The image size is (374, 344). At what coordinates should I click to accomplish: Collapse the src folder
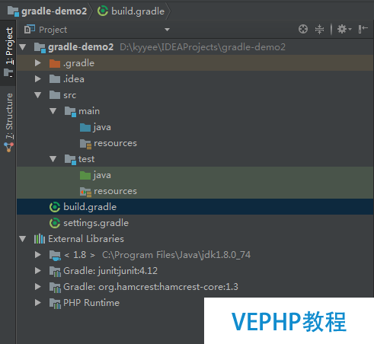pos(38,95)
